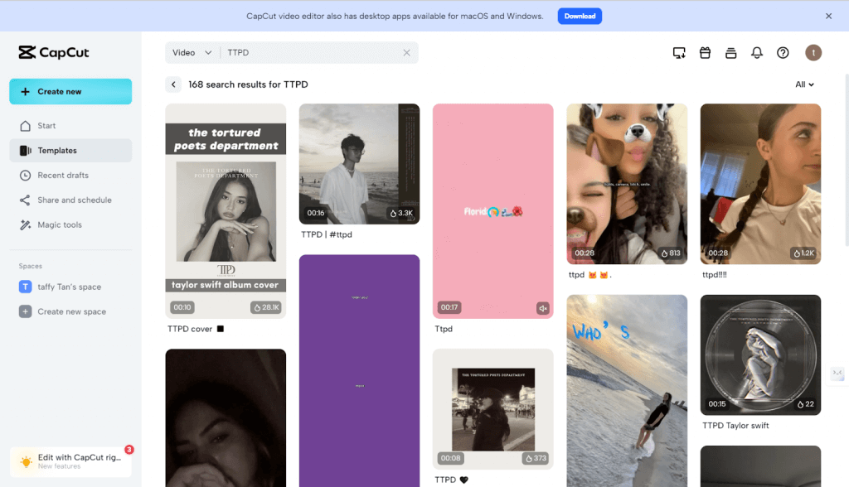Expand the Video search type dropdown
Image resolution: width=849 pixels, height=487 pixels.
click(192, 53)
